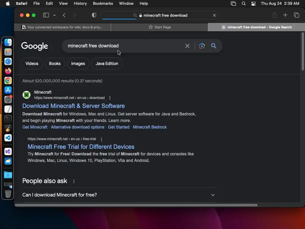Viewport: 305px width, 229px height.
Task: Add a new Safari tab
Action: (285, 15)
